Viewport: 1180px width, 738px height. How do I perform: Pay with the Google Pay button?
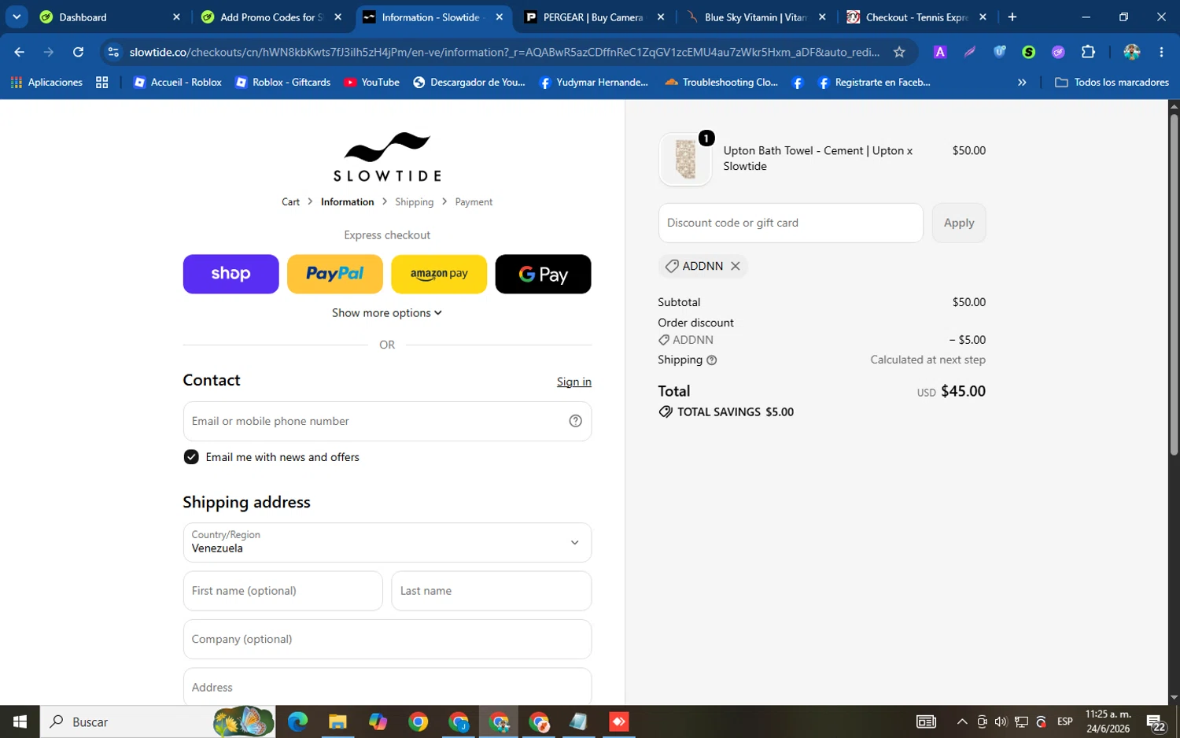(x=543, y=274)
